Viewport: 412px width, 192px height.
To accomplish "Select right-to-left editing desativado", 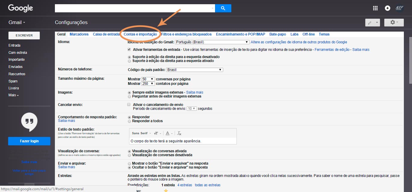I will tap(129, 57).
